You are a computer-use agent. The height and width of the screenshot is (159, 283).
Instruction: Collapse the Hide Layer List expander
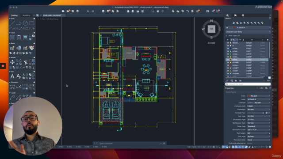pos(226,36)
